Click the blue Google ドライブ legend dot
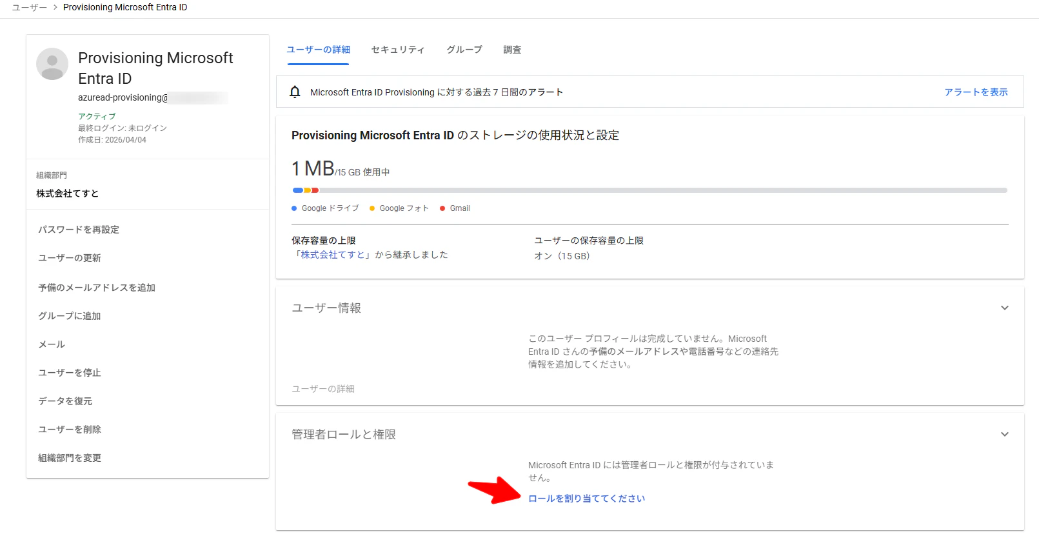Screen dimensions: 1039x536 [294, 208]
